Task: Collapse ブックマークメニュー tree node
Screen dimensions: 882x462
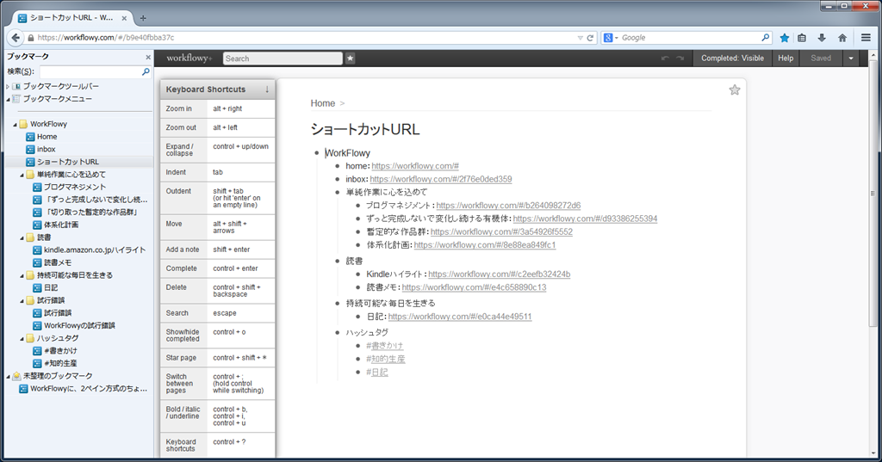Action: point(8,99)
